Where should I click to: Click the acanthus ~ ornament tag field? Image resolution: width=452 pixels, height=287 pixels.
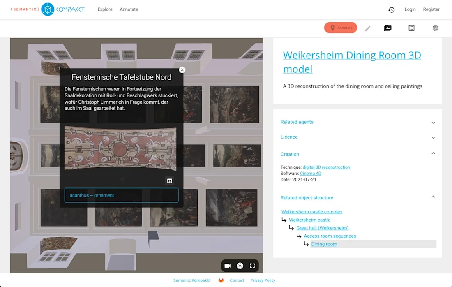(x=121, y=195)
